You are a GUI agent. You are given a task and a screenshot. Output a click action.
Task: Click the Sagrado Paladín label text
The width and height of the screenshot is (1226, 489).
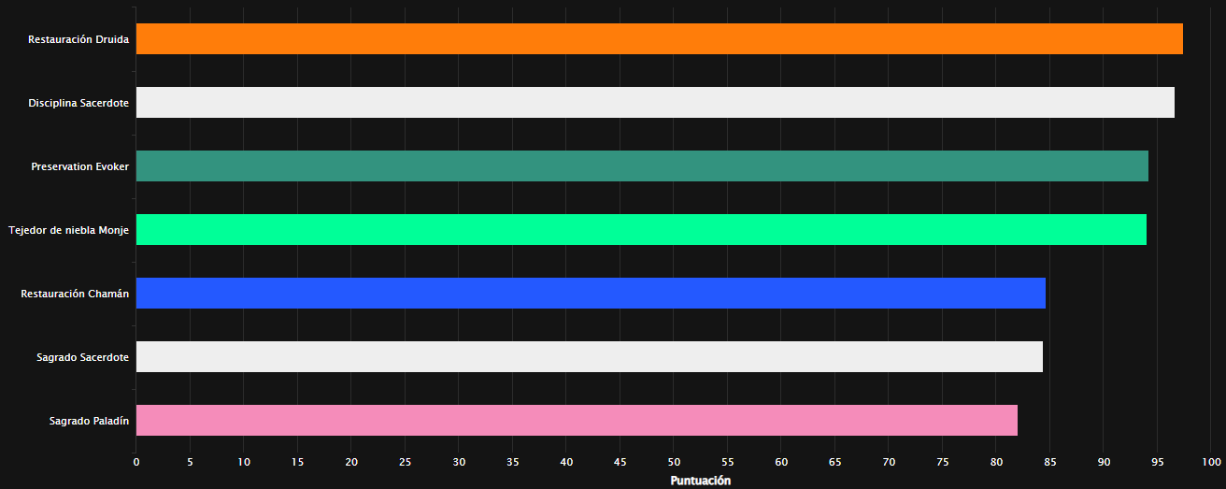click(89, 421)
